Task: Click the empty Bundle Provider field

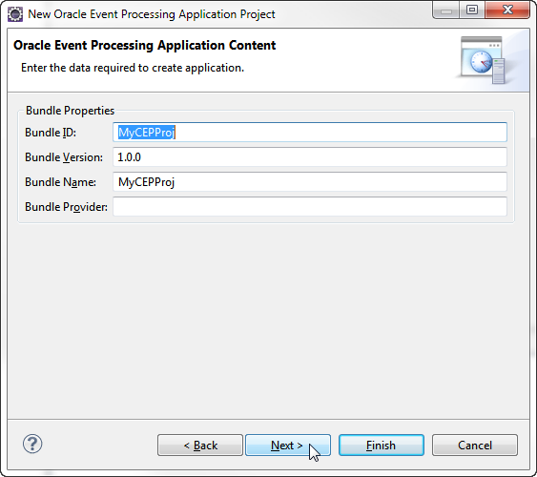Action: pos(310,206)
